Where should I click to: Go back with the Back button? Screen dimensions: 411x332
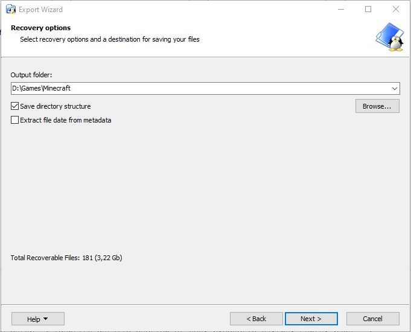coord(256,319)
